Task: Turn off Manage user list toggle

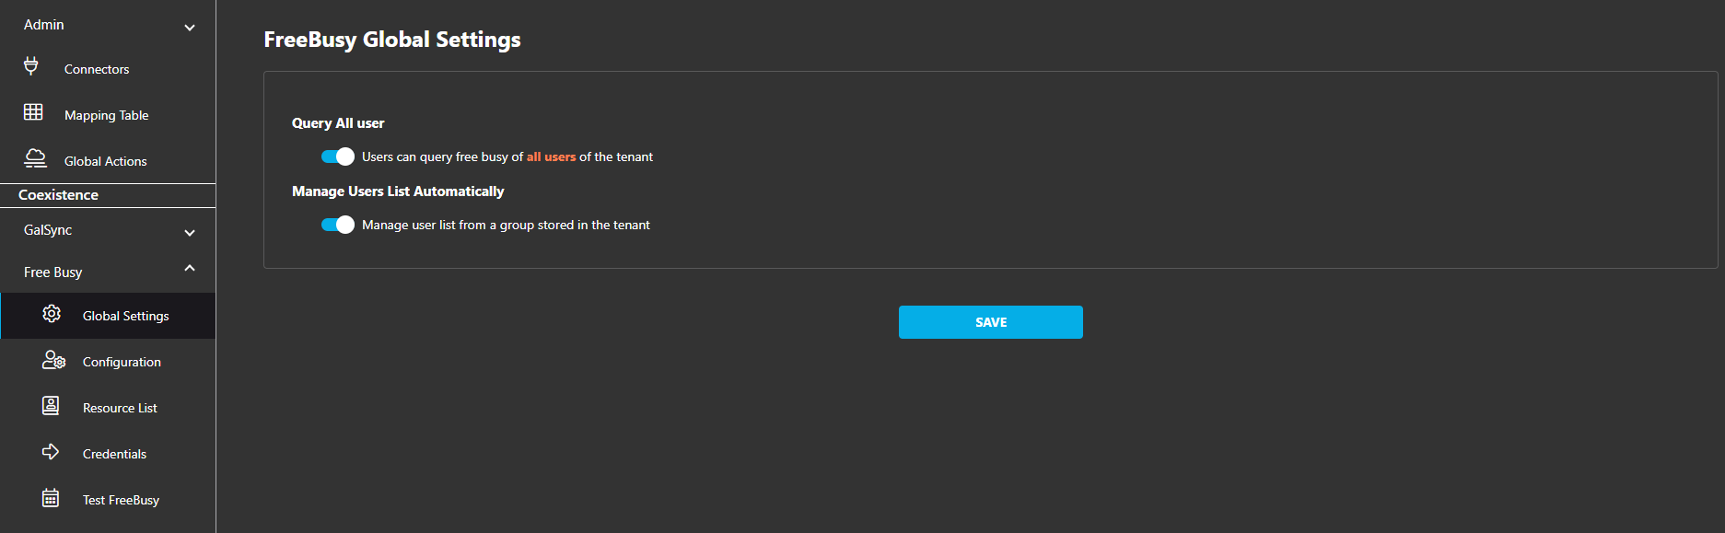Action: tap(337, 225)
